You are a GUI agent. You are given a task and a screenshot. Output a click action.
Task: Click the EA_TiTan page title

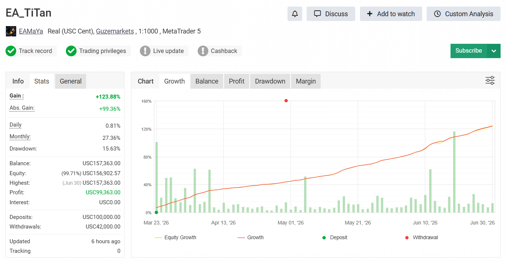point(29,13)
